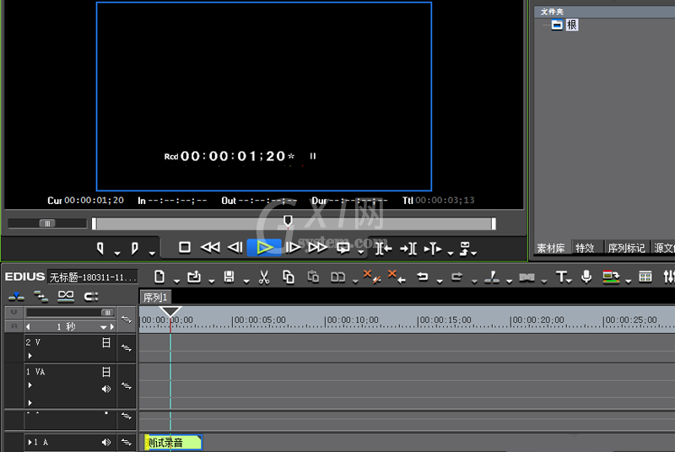Copy the selected clip
The height and width of the screenshot is (452, 675).
(289, 277)
